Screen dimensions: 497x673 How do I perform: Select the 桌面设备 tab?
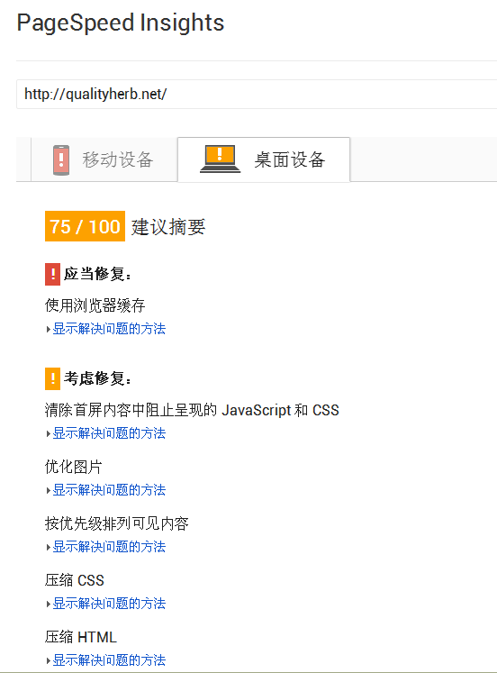[264, 159]
